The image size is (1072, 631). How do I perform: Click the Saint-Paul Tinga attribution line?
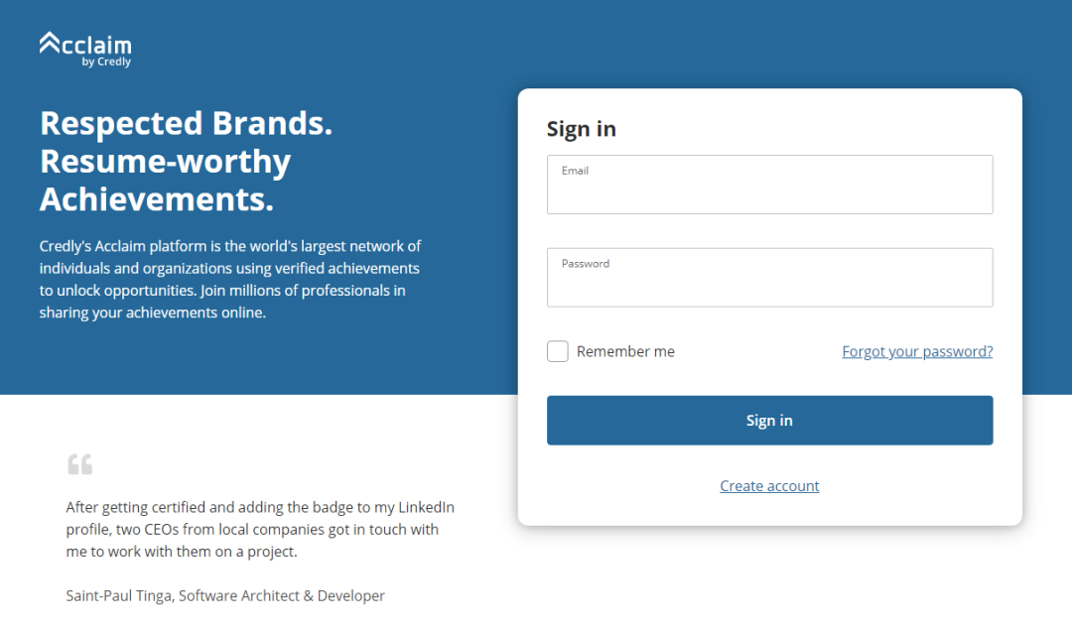coord(225,596)
